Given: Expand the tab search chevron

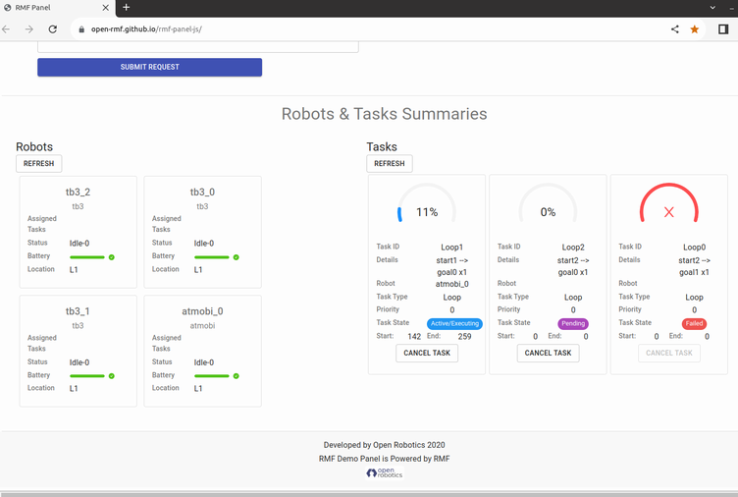Looking at the screenshot, I should 712,8.
